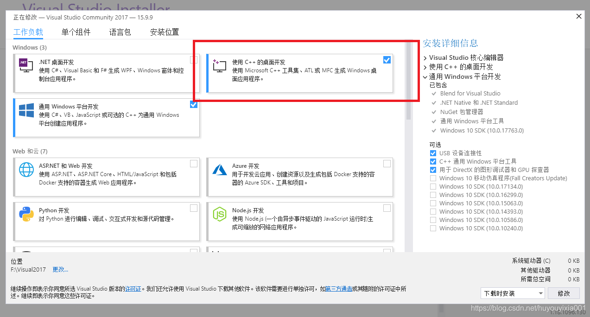The width and height of the screenshot is (590, 317).
Task: Enable the Azure 开发 workload checkbox
Action: [x=387, y=164]
